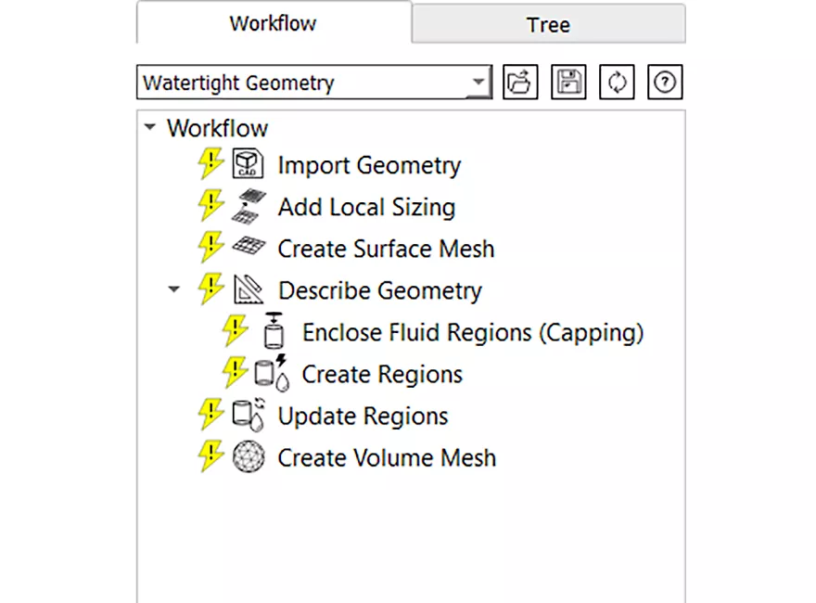Open the workflow help question mark icon

pyautogui.click(x=665, y=82)
